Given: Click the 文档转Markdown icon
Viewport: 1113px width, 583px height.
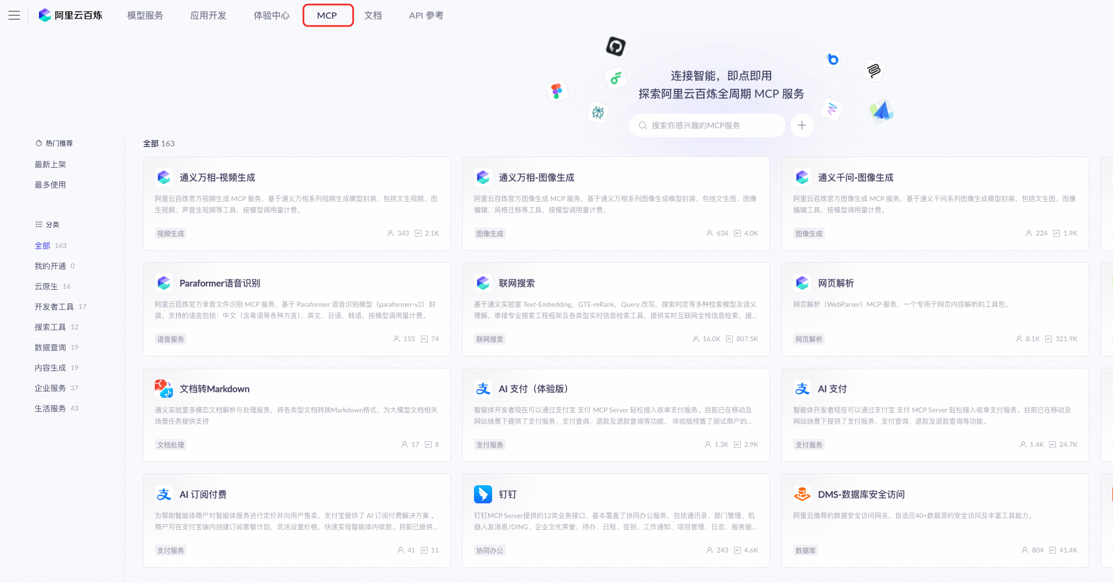Looking at the screenshot, I should [x=164, y=389].
